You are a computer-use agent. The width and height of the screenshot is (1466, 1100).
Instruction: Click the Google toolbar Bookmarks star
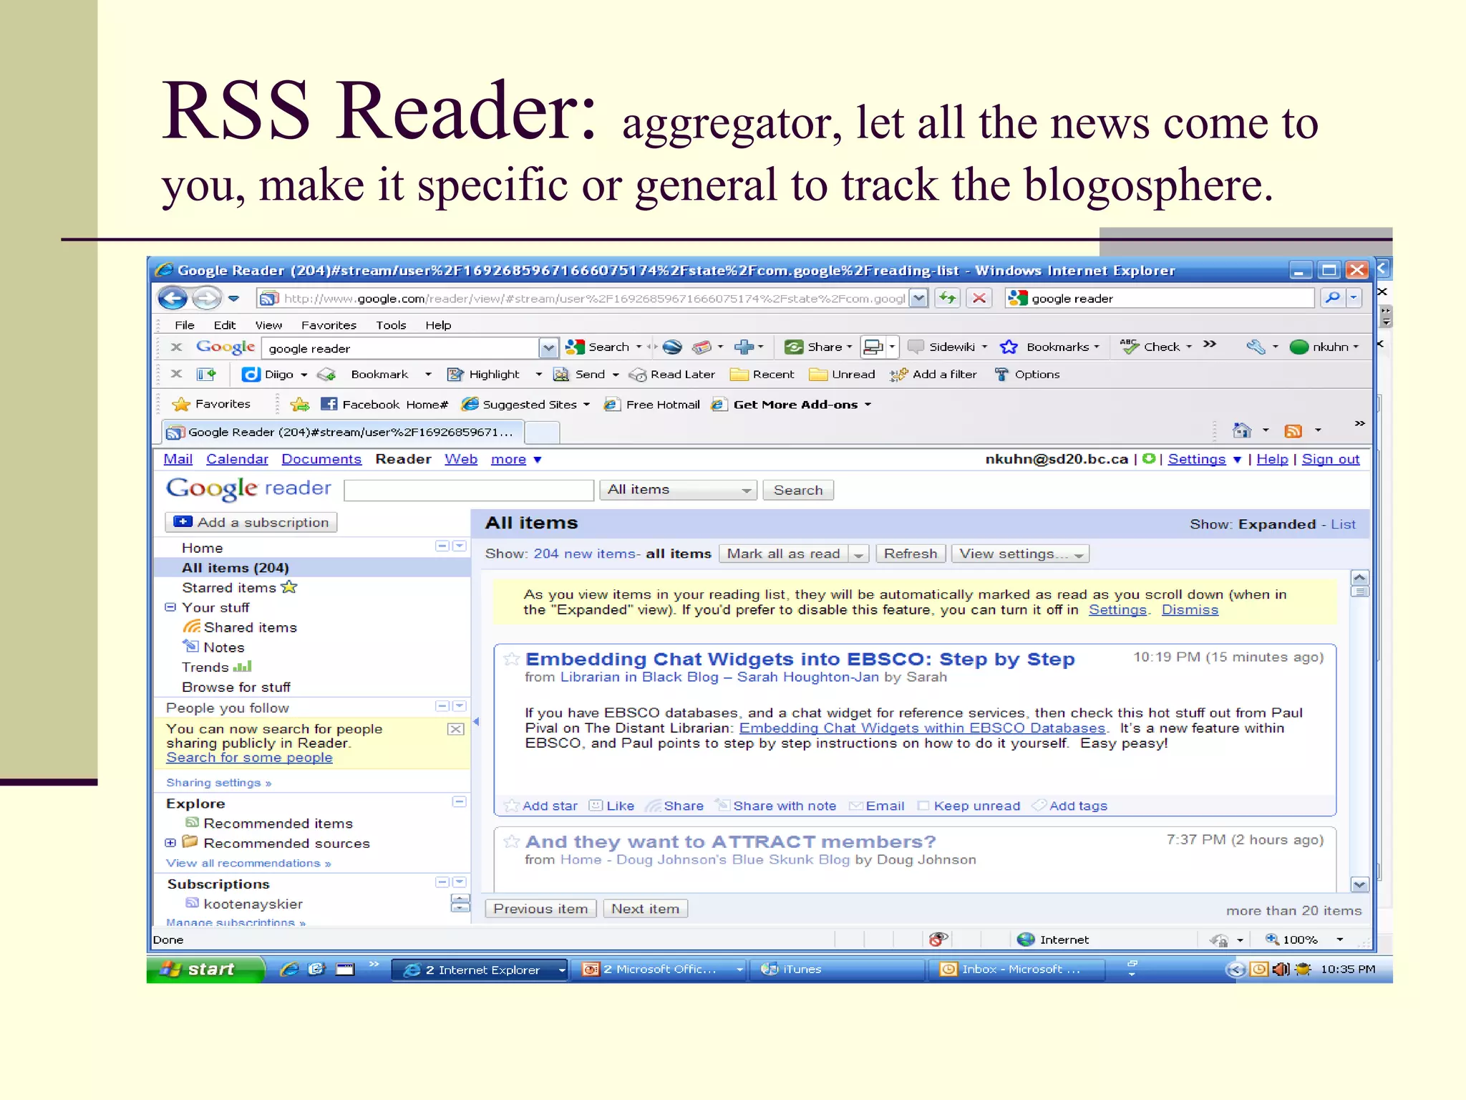(x=1009, y=347)
